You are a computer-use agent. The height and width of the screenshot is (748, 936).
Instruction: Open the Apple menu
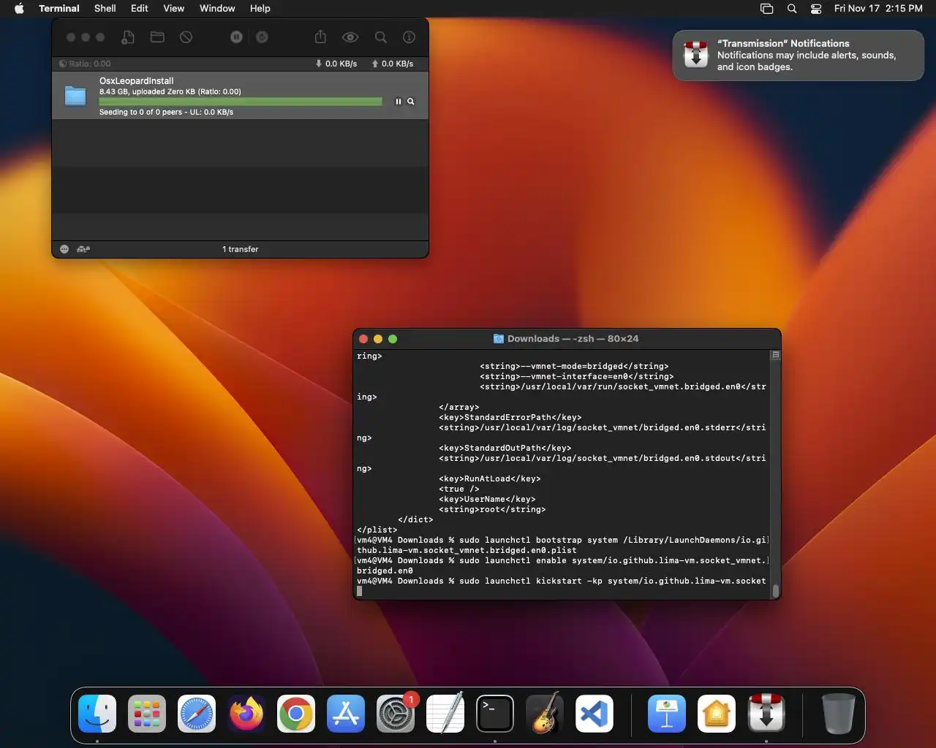[20, 9]
